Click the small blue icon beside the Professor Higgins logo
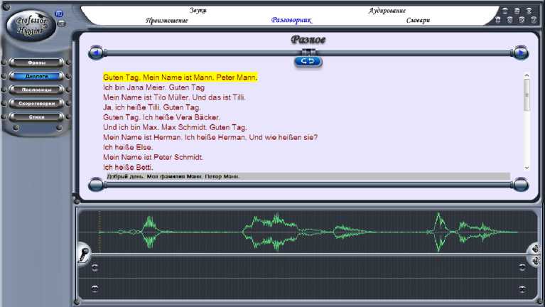The height and width of the screenshot is (307, 545). (x=59, y=14)
